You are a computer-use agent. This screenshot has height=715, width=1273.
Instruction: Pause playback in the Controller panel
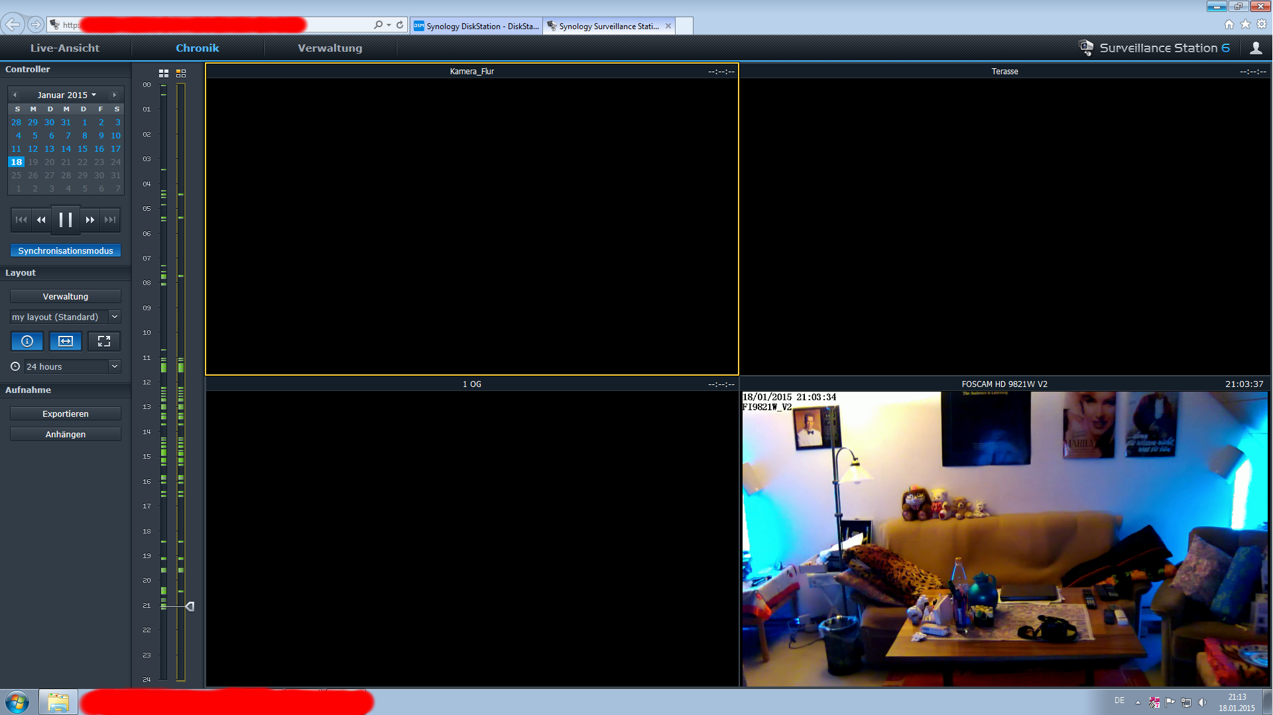click(x=65, y=220)
